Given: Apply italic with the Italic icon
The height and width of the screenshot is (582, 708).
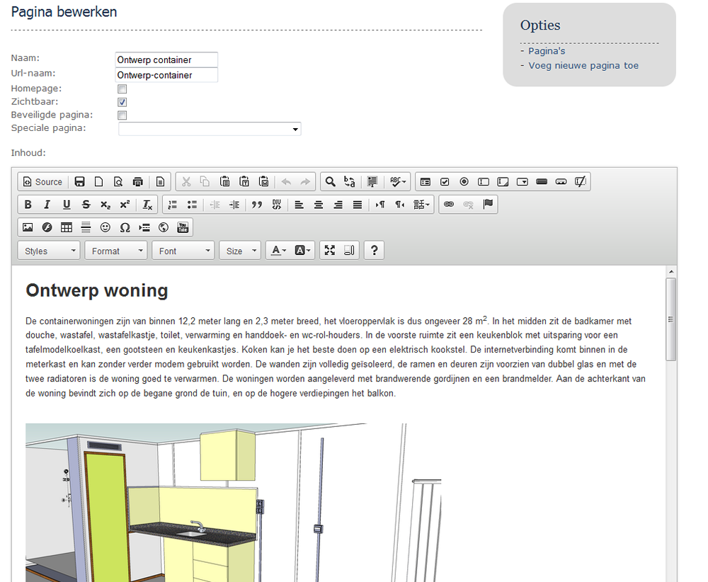Looking at the screenshot, I should (47, 205).
